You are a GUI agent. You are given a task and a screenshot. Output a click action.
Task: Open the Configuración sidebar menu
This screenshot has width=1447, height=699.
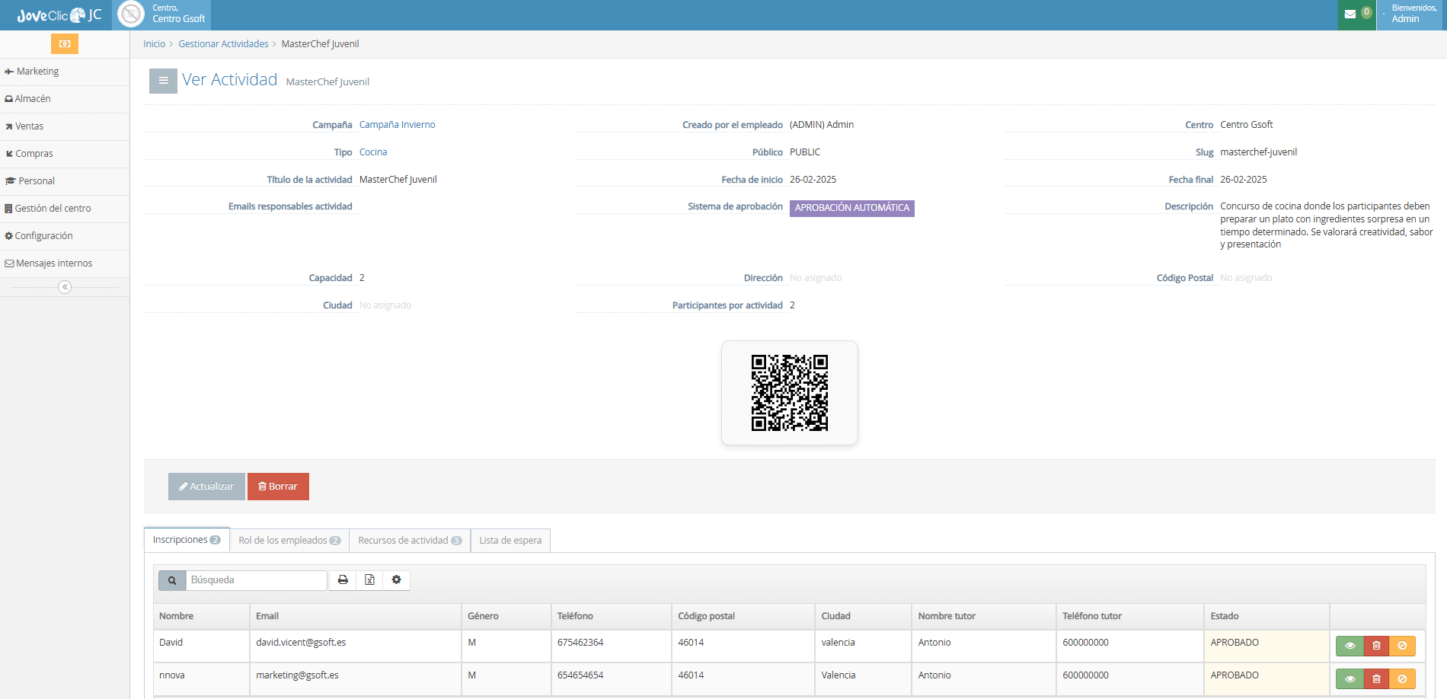[x=65, y=236]
